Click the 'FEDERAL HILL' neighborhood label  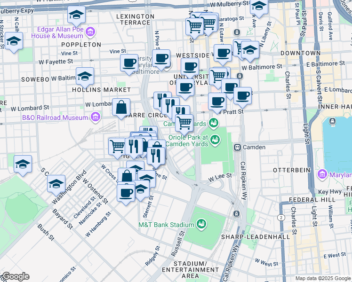pyautogui.click(x=312, y=200)
